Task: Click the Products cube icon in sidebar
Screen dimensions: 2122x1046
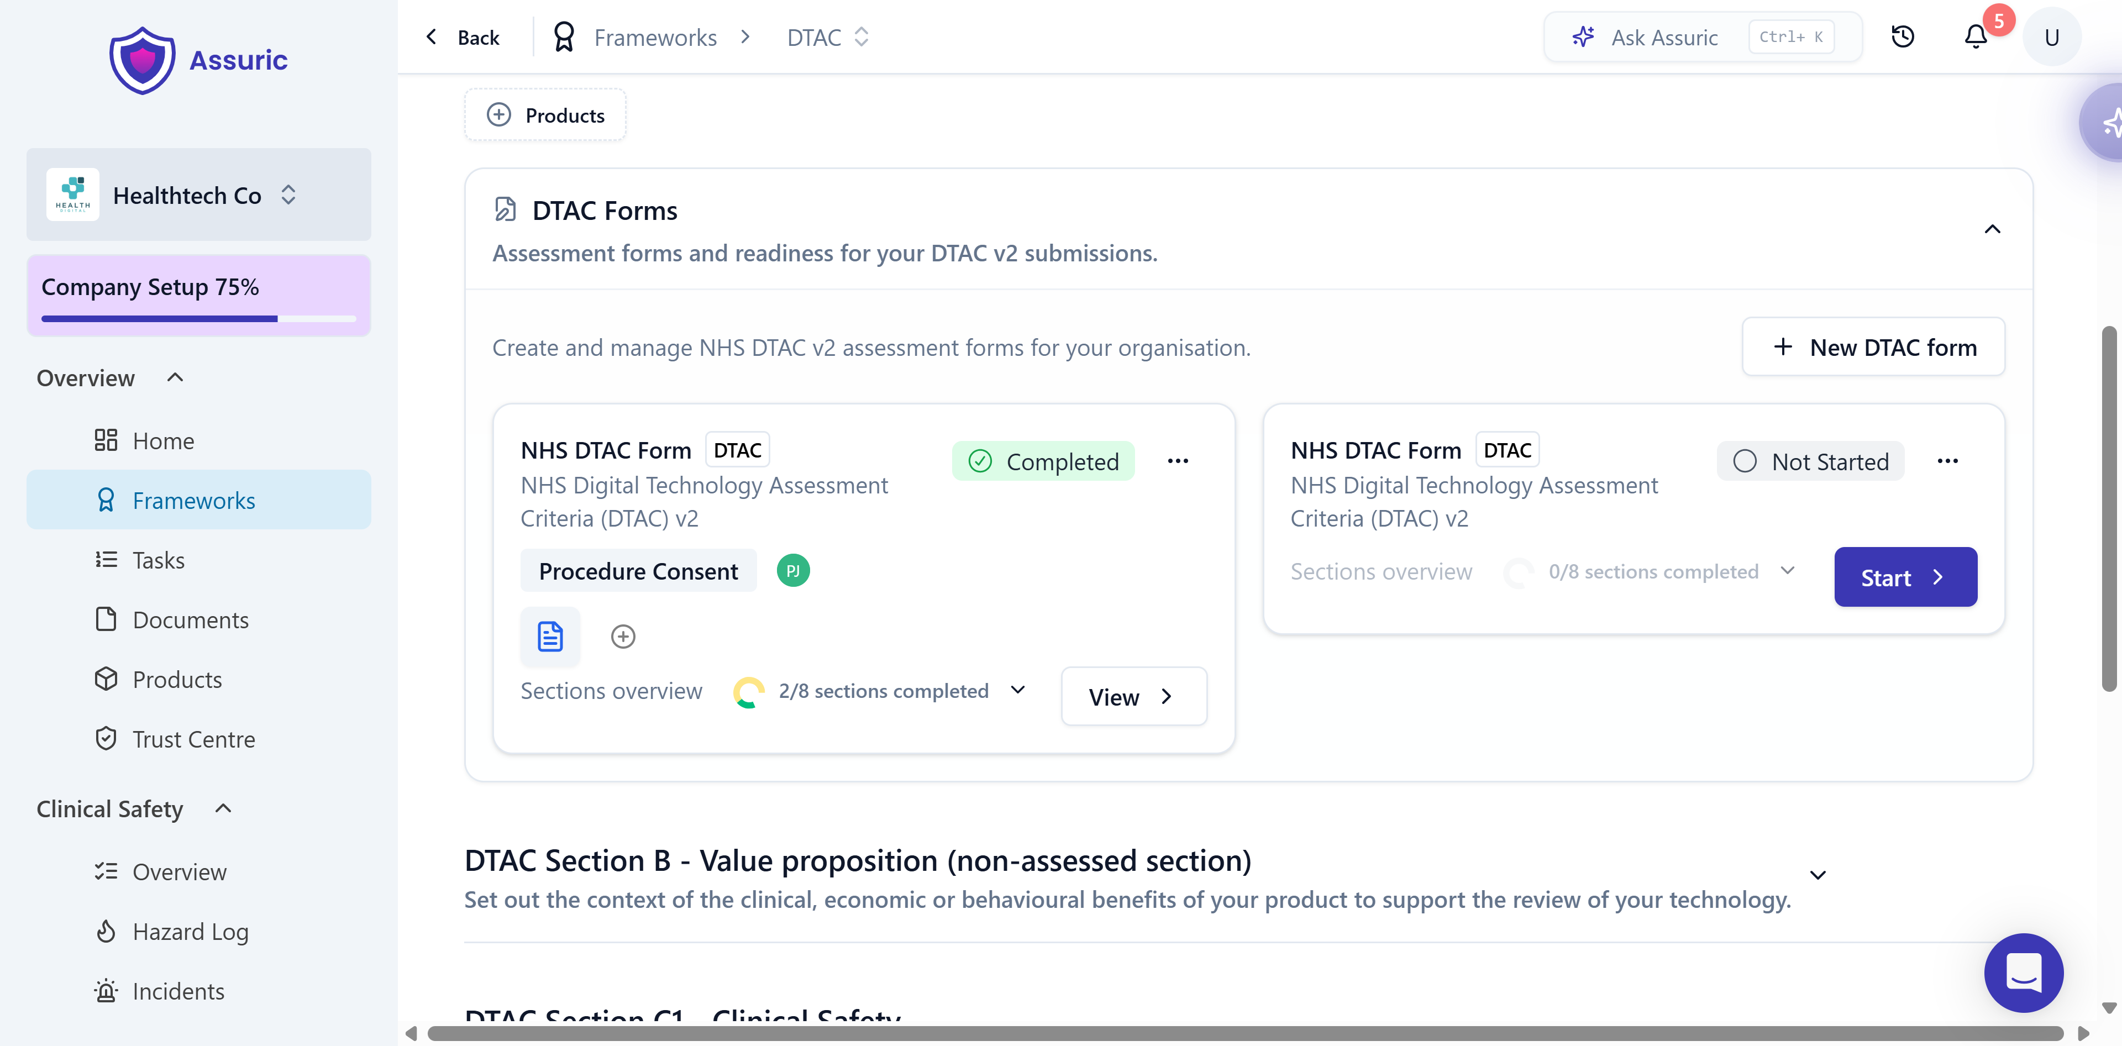Action: (106, 679)
